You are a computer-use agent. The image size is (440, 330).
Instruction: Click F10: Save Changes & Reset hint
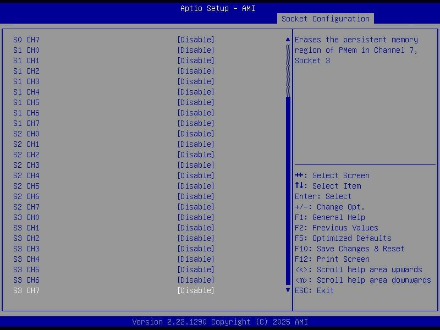[x=349, y=249]
